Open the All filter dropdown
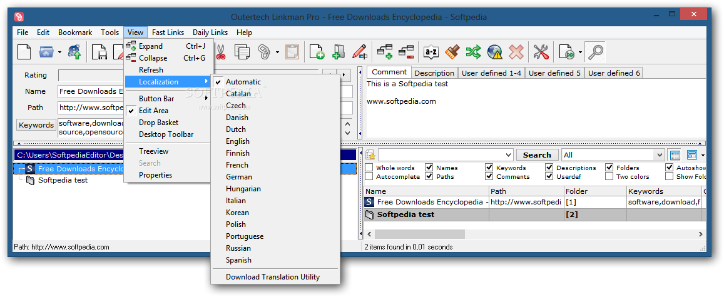 660,155
